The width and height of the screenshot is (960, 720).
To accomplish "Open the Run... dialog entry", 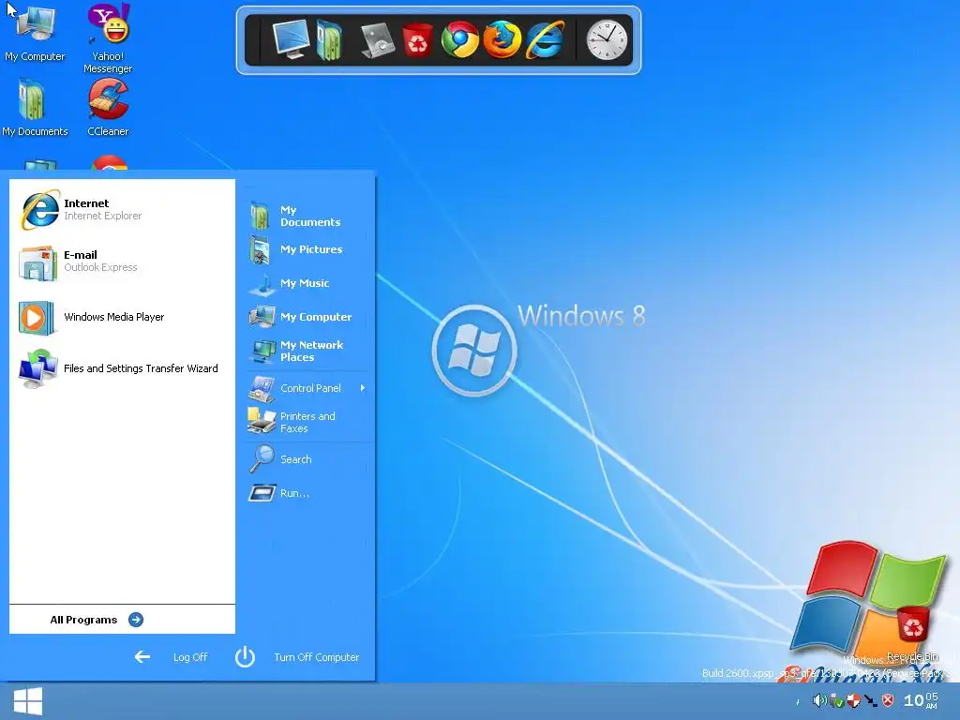I will click(x=307, y=493).
